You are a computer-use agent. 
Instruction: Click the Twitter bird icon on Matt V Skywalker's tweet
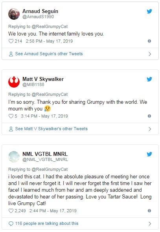tap(149, 79)
